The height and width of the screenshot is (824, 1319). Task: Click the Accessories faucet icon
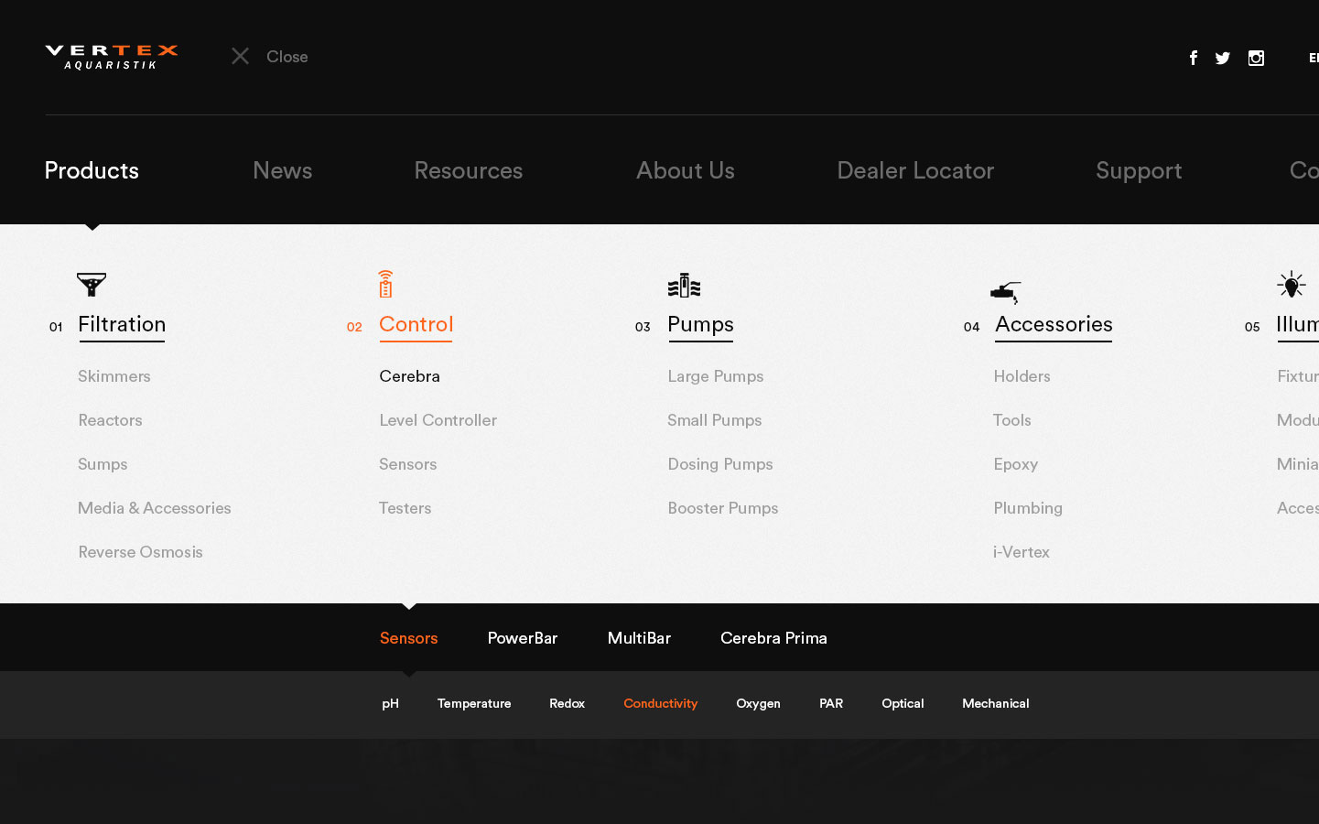(x=1005, y=292)
